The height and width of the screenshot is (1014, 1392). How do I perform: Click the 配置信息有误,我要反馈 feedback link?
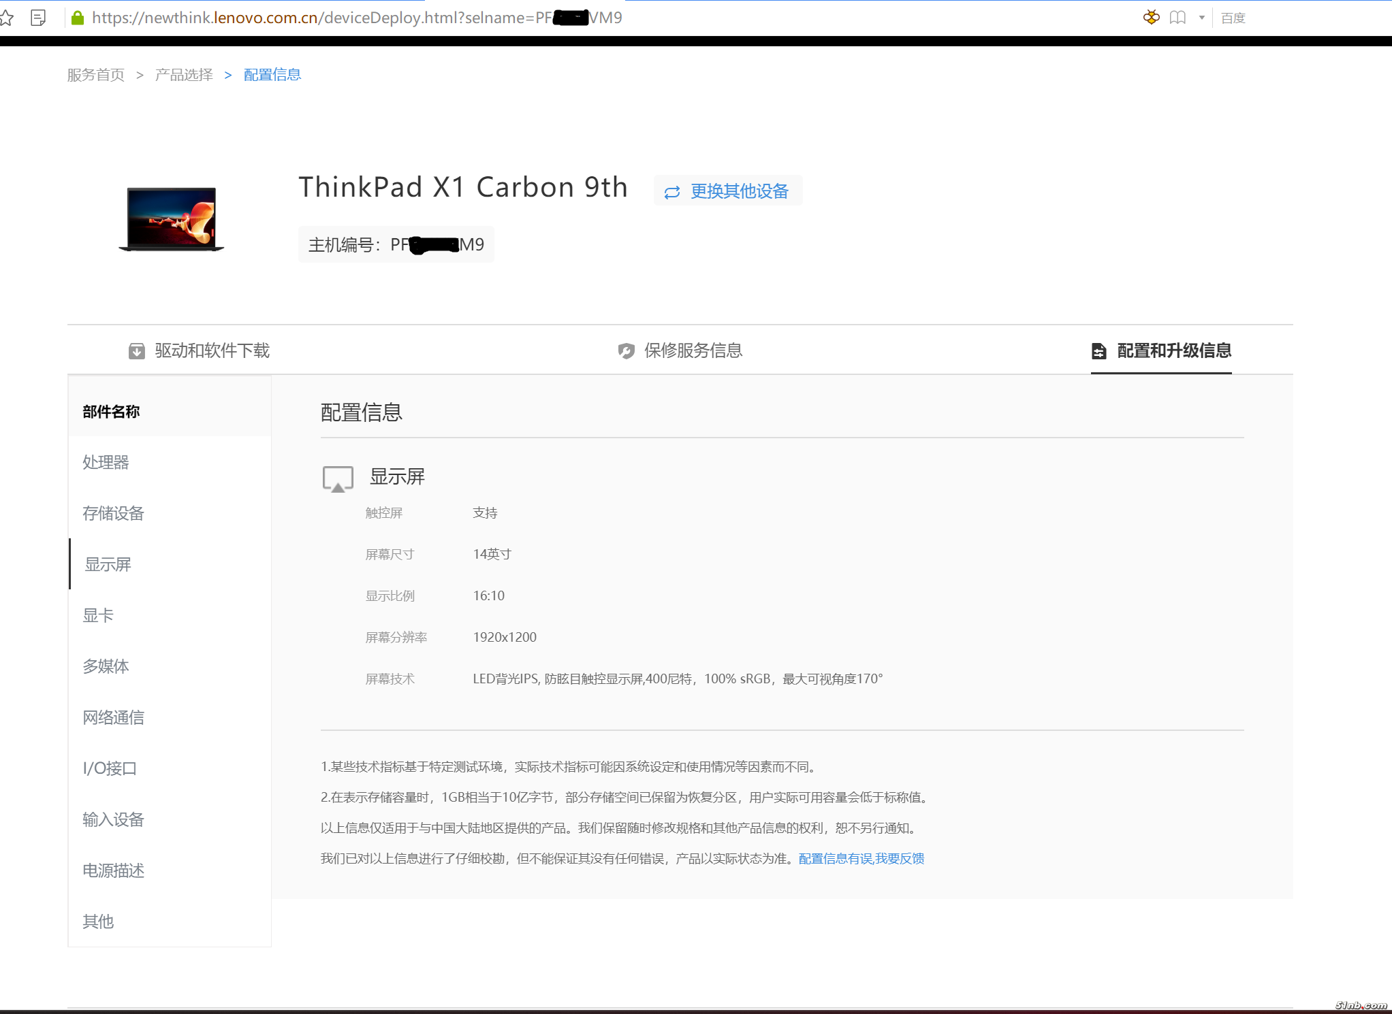[x=861, y=859]
